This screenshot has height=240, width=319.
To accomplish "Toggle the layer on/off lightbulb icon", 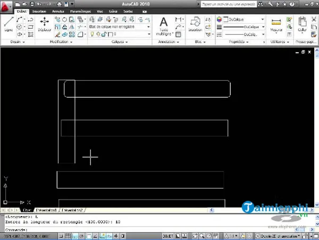I will 92,34.
